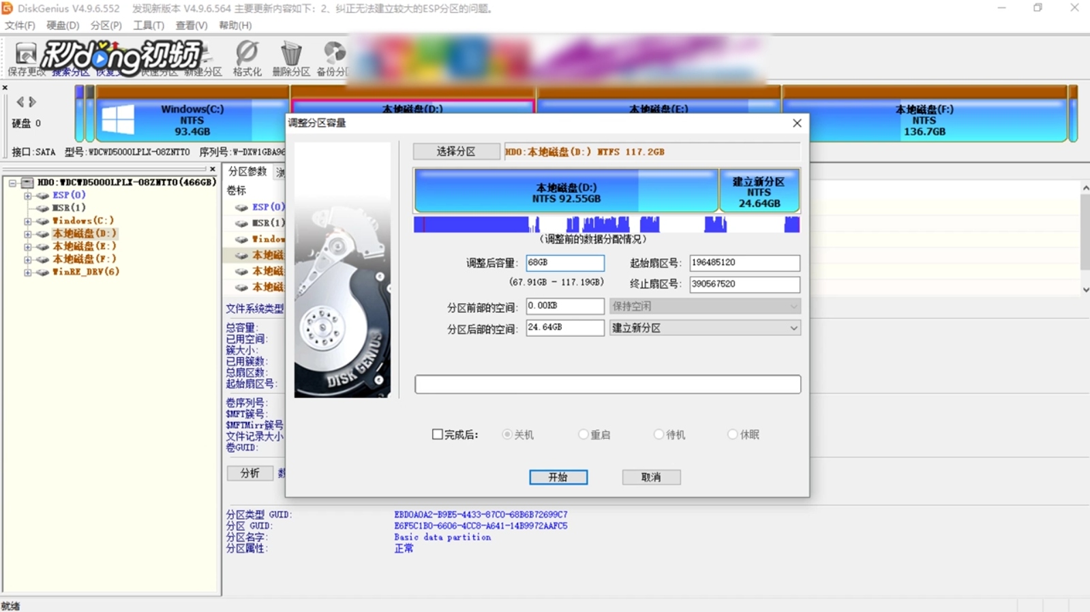Viewport: 1090px width, 612px height.
Task: Click the 终止扇区号 end sector field
Action: [x=744, y=284]
